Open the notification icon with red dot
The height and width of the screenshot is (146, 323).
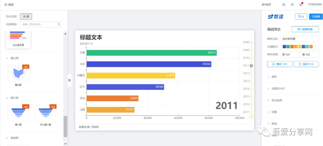(301, 4)
